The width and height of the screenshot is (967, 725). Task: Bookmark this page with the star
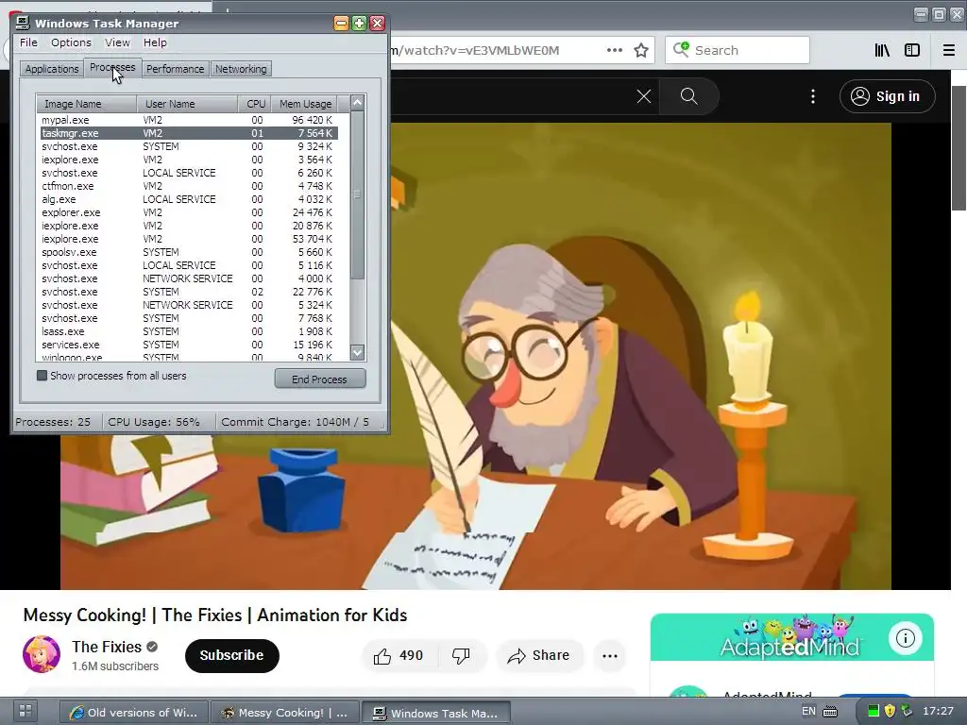coord(641,50)
